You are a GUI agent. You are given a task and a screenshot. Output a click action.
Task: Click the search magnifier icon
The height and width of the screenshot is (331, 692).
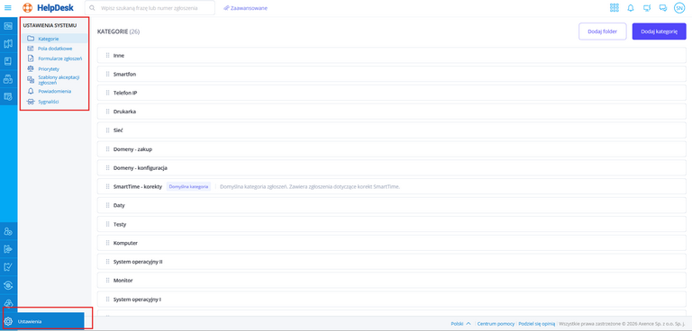tap(92, 8)
